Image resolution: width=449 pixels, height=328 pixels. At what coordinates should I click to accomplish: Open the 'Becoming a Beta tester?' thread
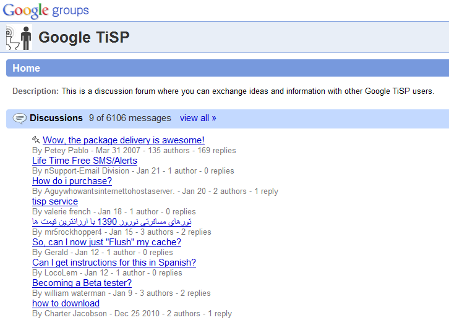click(x=82, y=283)
